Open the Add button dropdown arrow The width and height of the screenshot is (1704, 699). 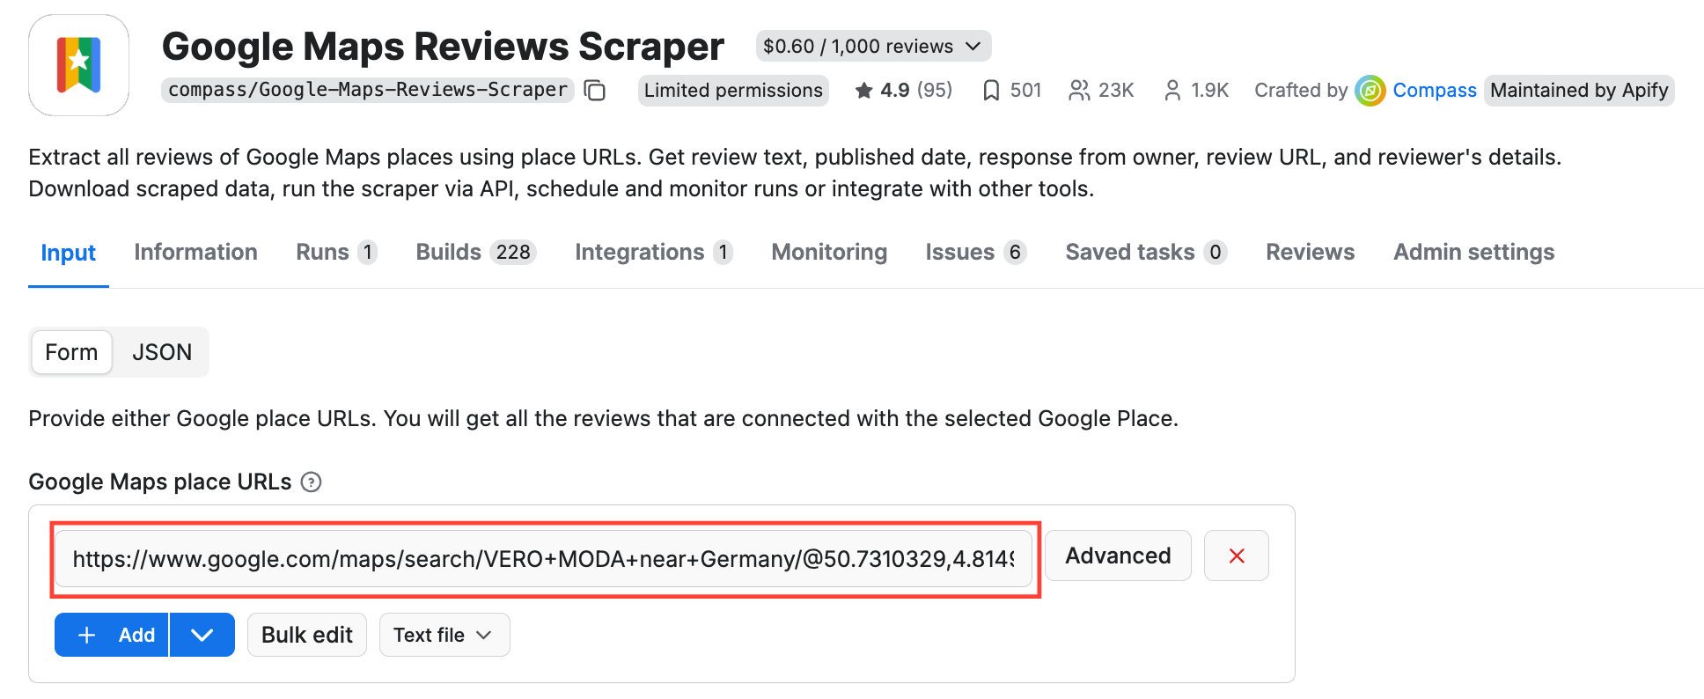pos(202,635)
